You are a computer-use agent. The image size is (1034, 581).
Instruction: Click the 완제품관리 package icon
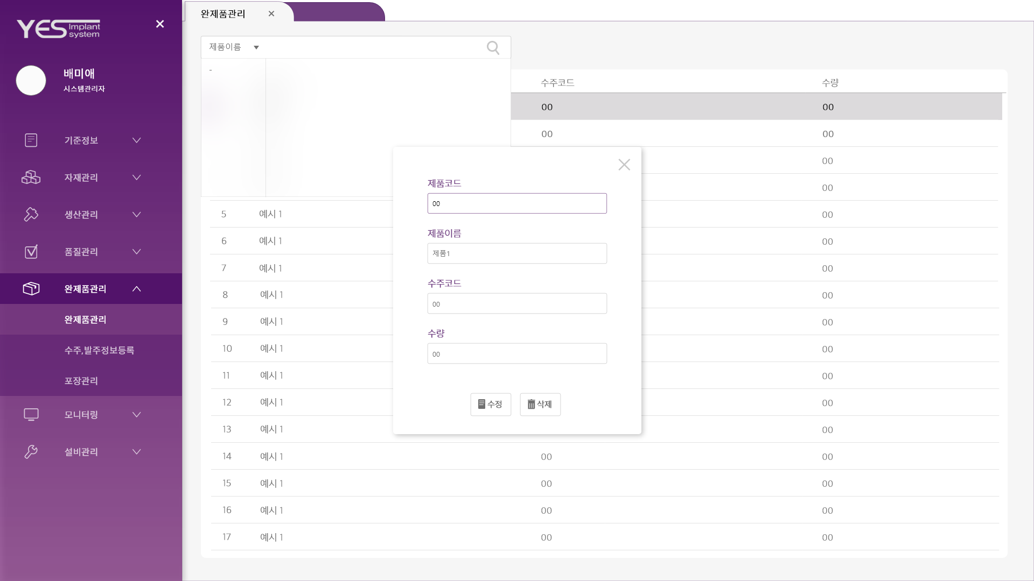(x=31, y=289)
